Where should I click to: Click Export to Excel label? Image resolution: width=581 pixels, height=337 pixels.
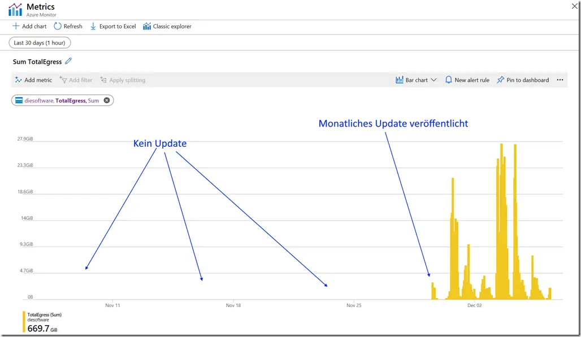[118, 27]
